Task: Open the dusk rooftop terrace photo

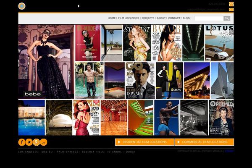Action: point(115,81)
